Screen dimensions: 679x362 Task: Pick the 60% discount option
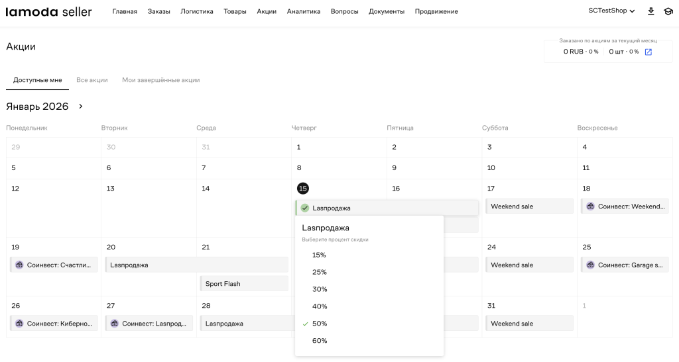tap(319, 341)
